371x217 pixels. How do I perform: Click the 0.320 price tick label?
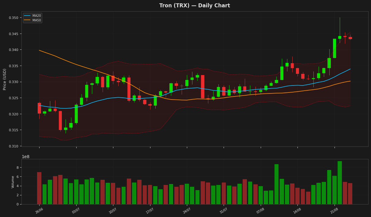coord(13,114)
